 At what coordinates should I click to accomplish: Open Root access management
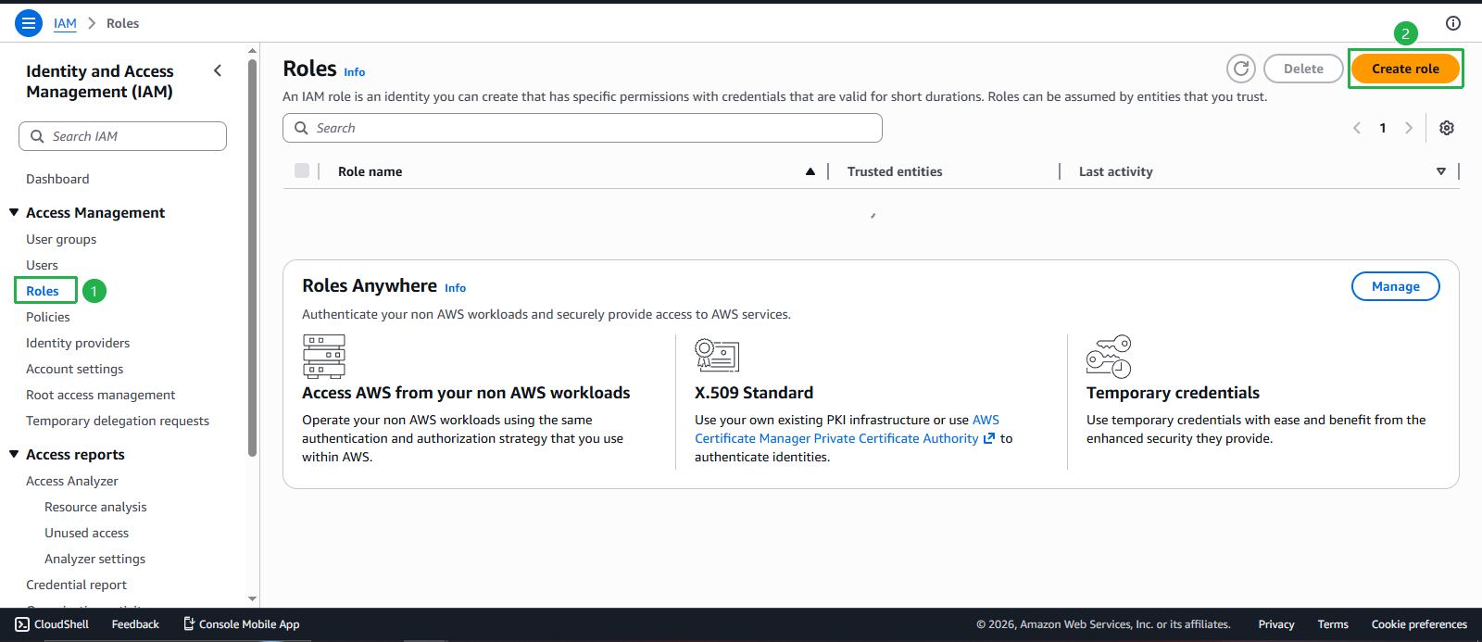[x=100, y=395]
